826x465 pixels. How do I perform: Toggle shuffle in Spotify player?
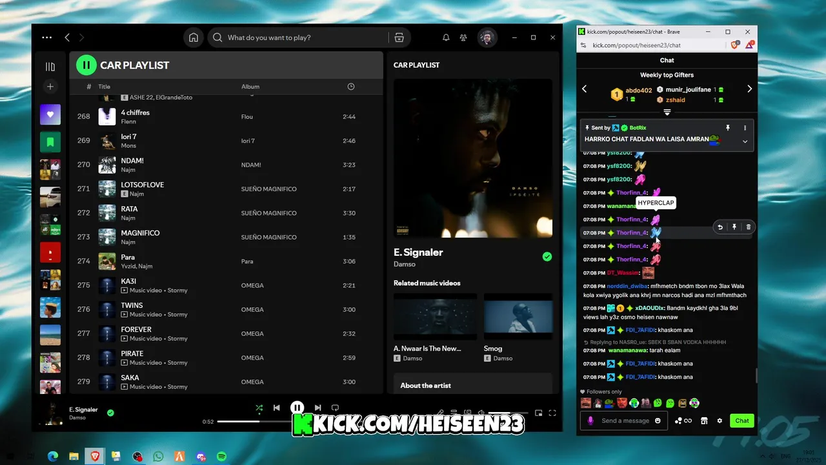(259, 408)
